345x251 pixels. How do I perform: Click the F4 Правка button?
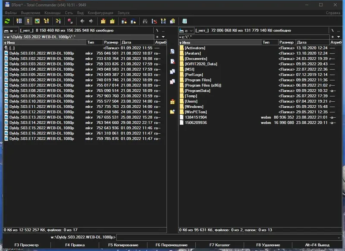point(75,245)
